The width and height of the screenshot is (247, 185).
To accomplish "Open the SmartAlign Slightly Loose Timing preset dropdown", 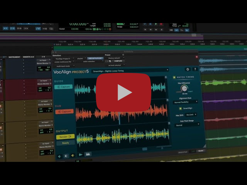I will click(x=130, y=71).
